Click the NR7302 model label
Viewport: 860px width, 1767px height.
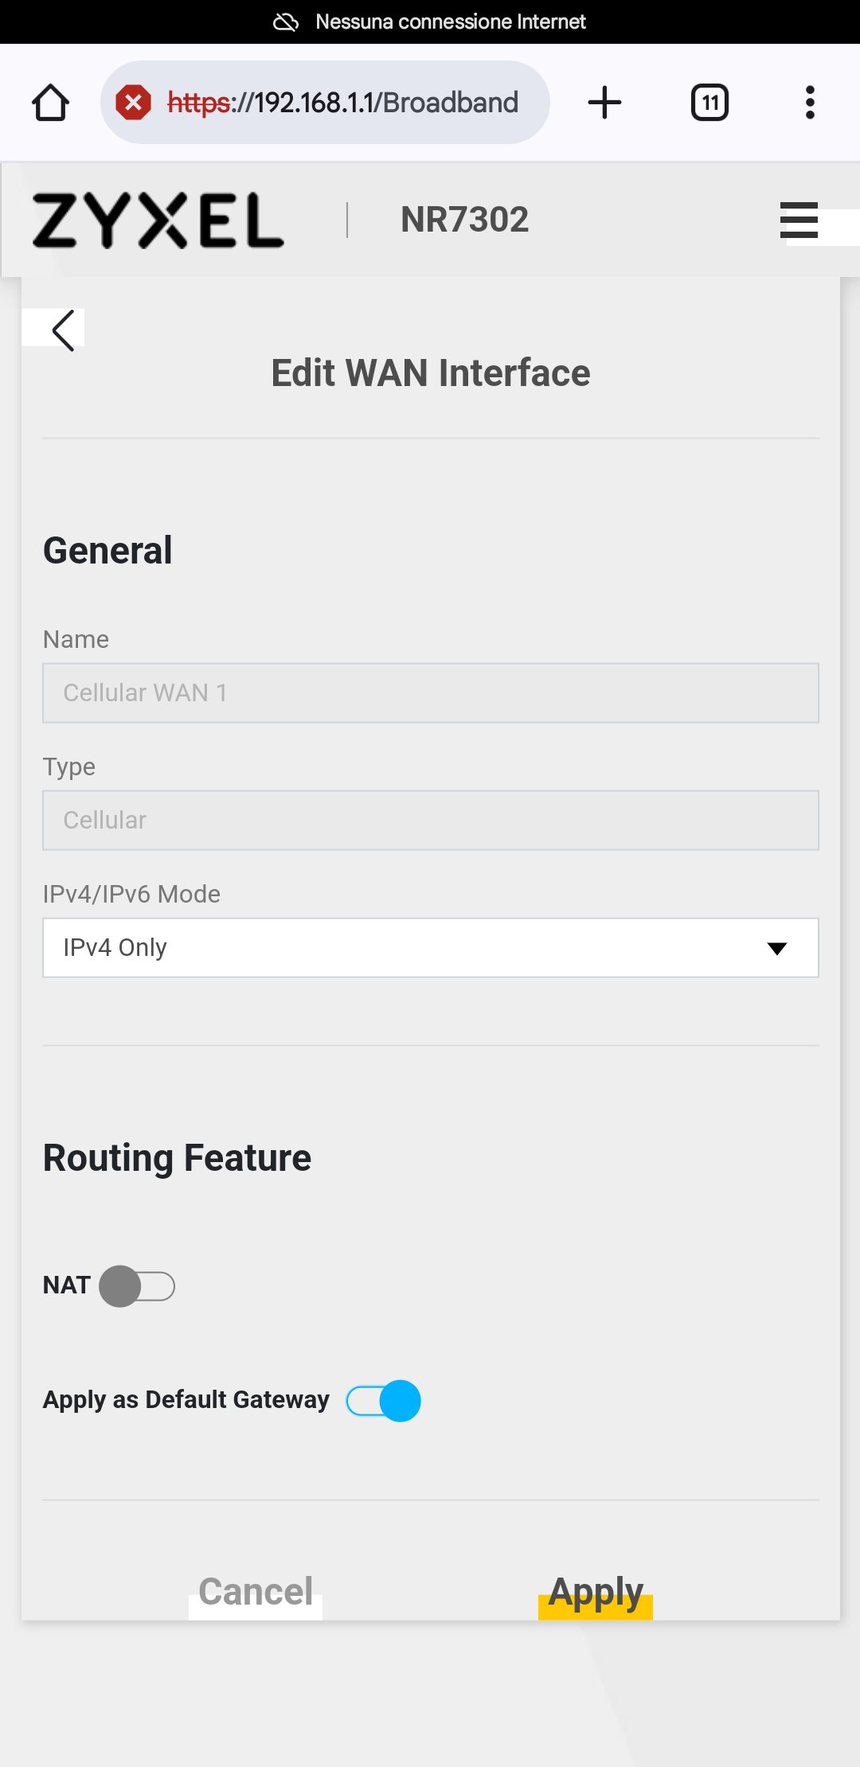click(464, 220)
